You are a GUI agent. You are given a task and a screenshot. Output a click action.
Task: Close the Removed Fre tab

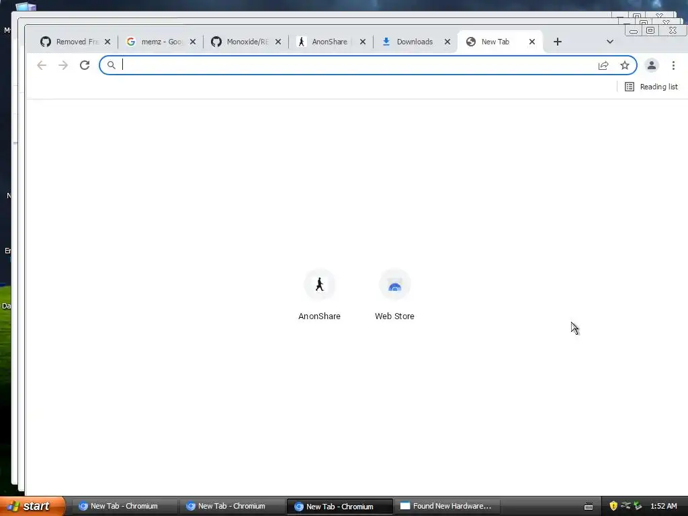[107, 42]
